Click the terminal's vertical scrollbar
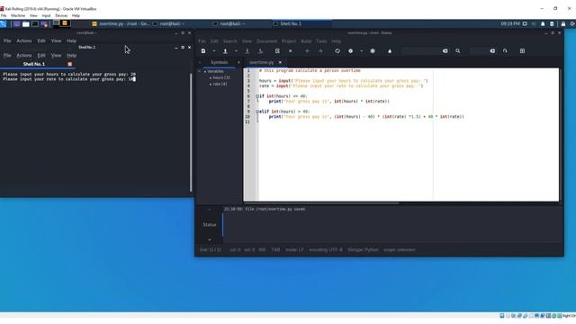576x324 pixels. pos(191,132)
